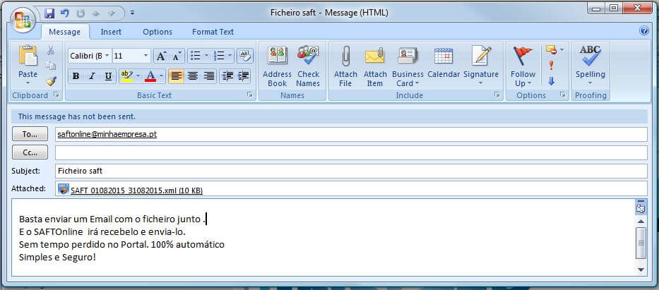Attach a file with paperclip icon
Screen dimensions: 659x290
[345, 66]
